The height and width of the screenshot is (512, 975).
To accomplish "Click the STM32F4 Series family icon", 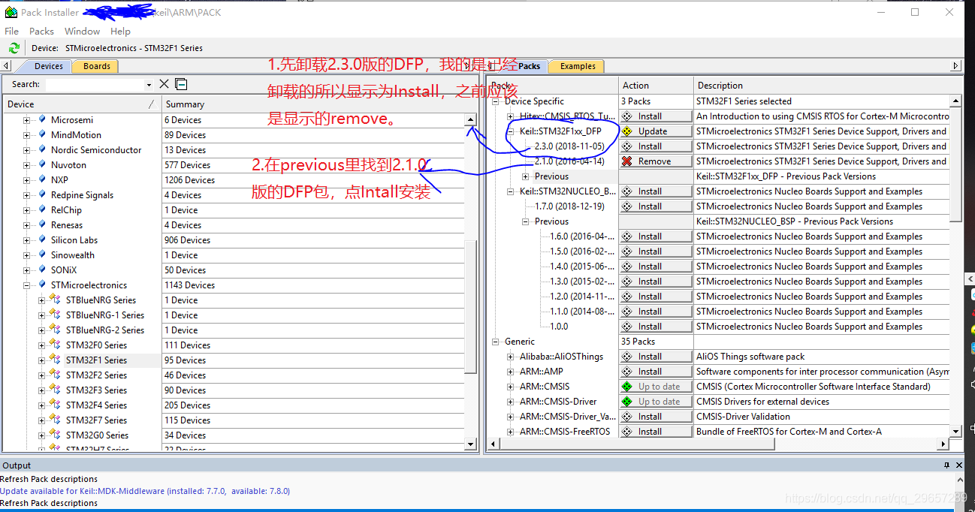I will click(56, 405).
